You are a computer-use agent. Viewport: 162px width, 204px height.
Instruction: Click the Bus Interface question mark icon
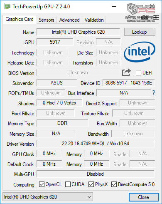(x=154, y=93)
